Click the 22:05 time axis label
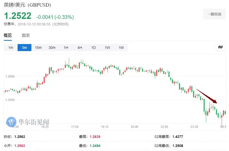 pos(164,127)
